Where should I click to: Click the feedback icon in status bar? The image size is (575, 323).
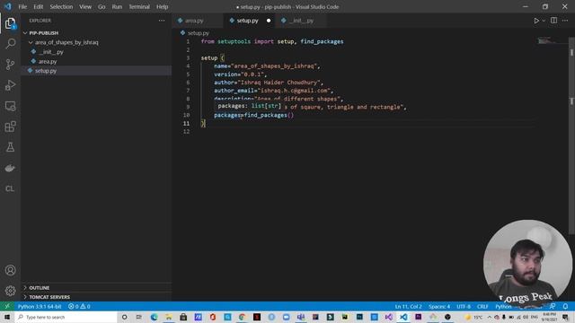553,306
